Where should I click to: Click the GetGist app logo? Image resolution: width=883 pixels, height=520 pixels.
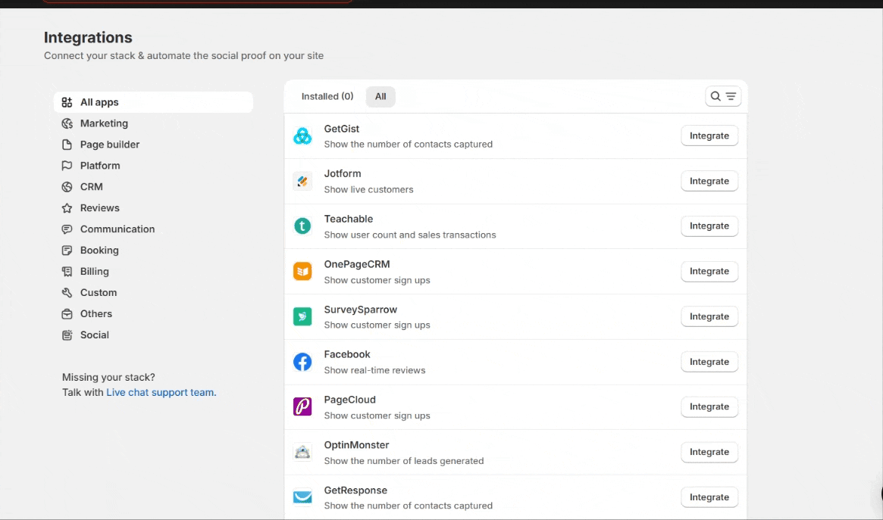[302, 136]
